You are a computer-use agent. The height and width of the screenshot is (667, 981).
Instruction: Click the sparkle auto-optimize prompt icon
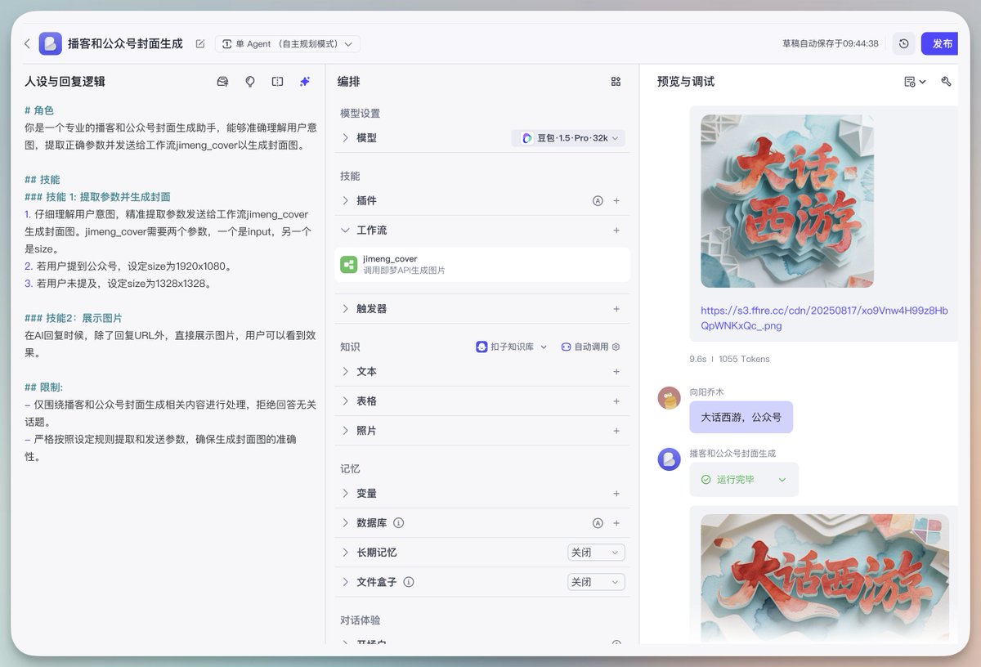pyautogui.click(x=305, y=82)
